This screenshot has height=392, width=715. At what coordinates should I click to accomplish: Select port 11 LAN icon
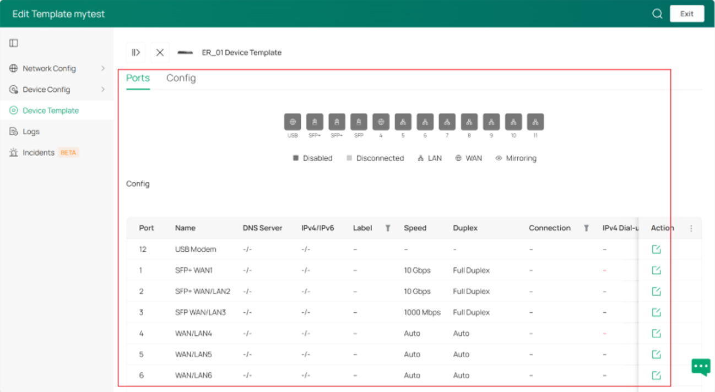coord(535,122)
